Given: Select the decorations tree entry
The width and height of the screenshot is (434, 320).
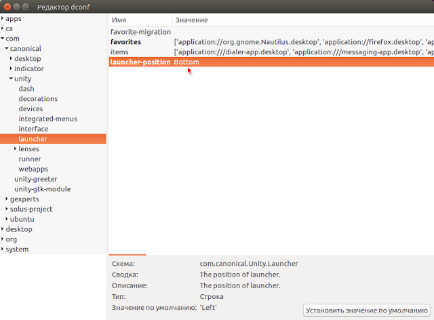Looking at the screenshot, I should point(38,99).
